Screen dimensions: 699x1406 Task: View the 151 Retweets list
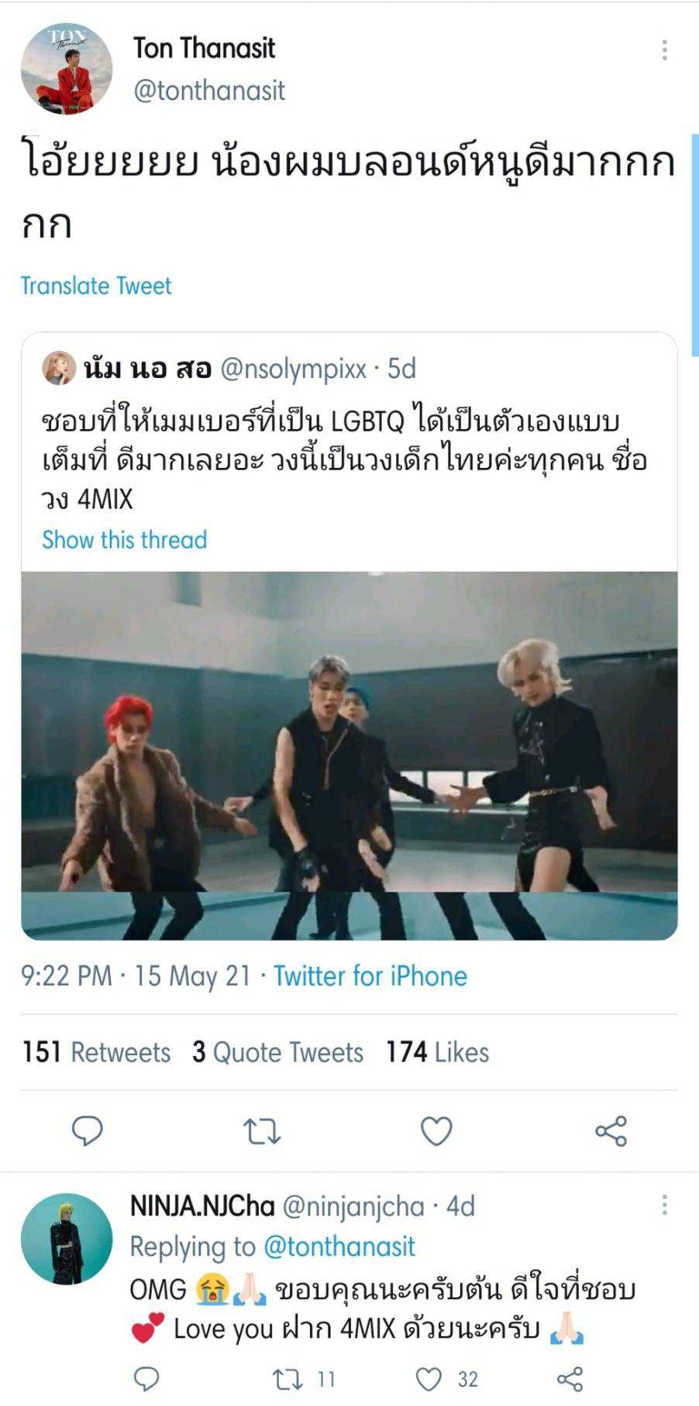point(96,1052)
